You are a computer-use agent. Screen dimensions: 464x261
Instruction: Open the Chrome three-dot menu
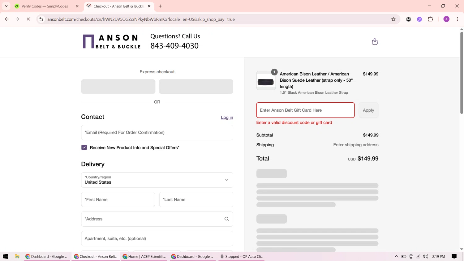457,19
